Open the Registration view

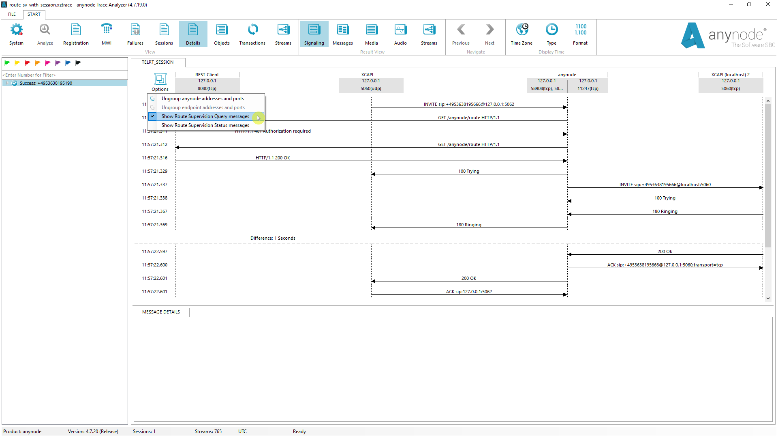pos(76,34)
